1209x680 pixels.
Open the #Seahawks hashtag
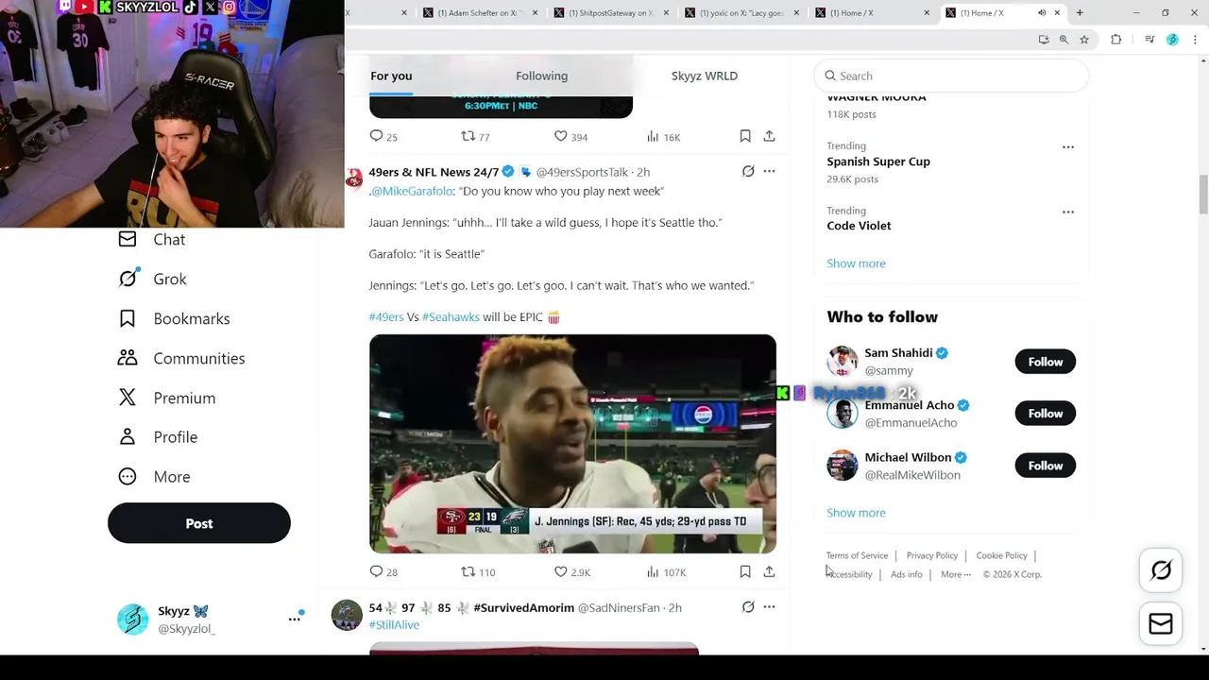pyautogui.click(x=451, y=317)
